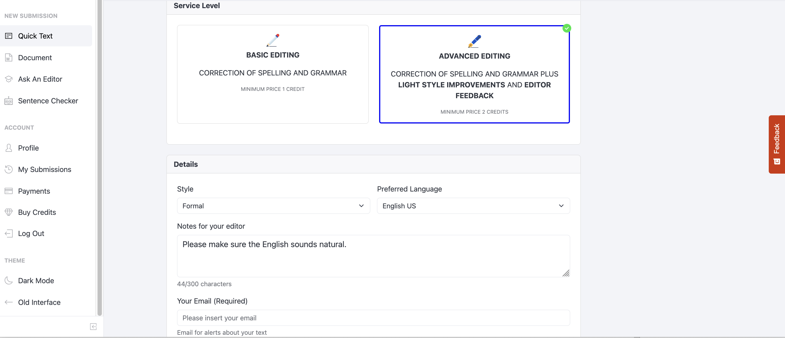Click the Sentence Checker robot icon
The height and width of the screenshot is (338, 785).
(8, 101)
